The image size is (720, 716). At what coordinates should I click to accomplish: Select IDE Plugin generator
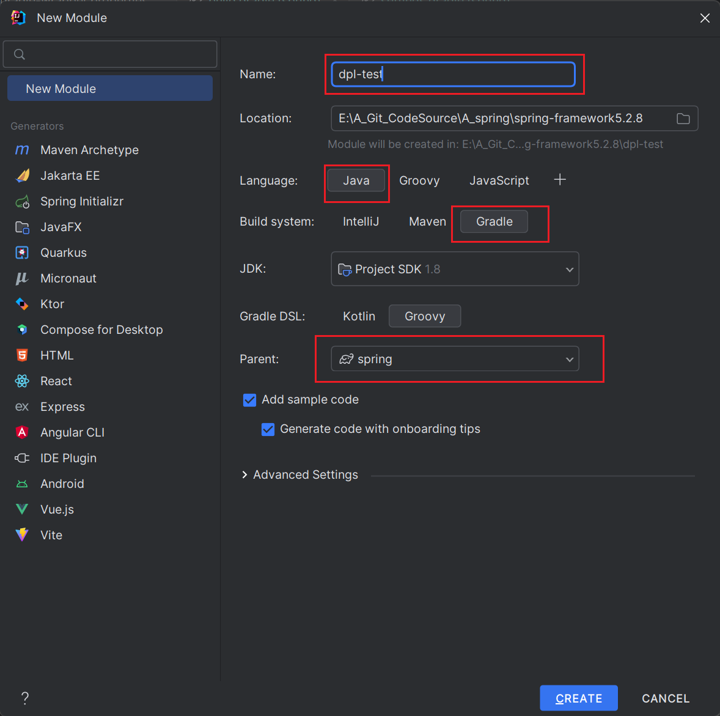pyautogui.click(x=68, y=459)
